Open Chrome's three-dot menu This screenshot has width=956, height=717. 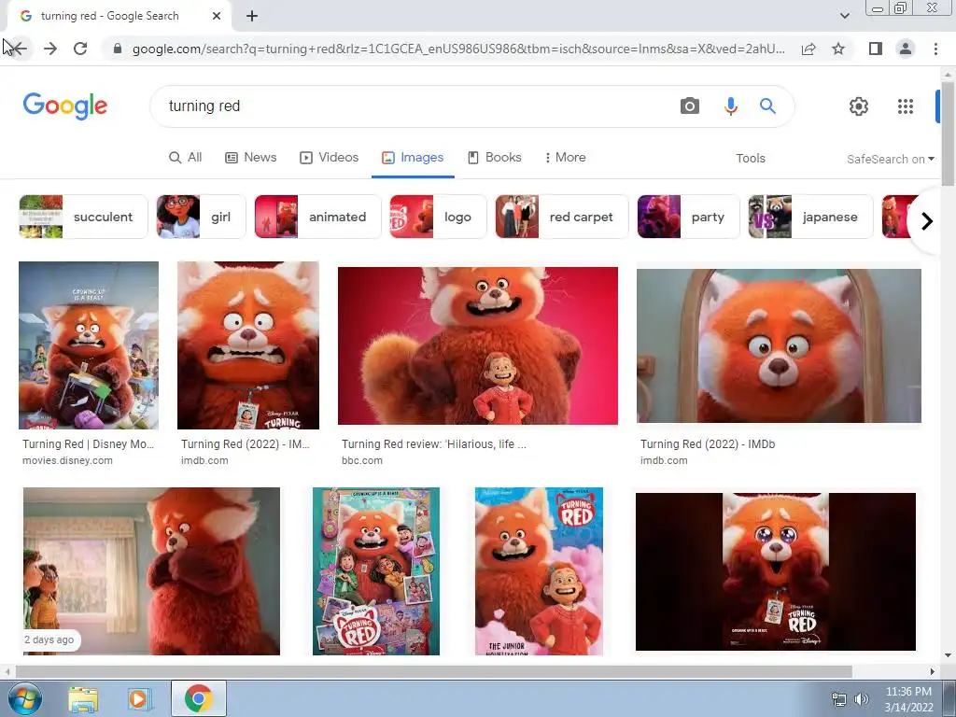click(x=935, y=49)
